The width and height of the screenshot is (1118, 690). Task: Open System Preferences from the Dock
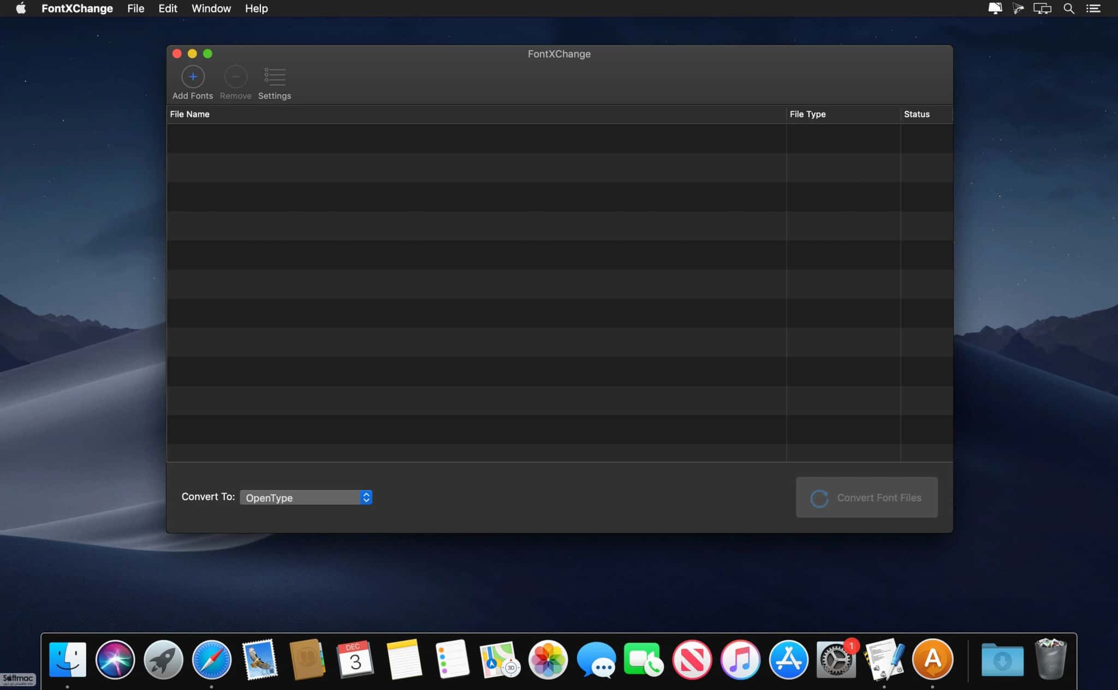point(836,659)
